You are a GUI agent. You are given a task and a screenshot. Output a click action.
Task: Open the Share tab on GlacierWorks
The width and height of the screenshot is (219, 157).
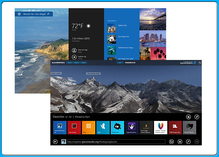click(x=84, y=63)
